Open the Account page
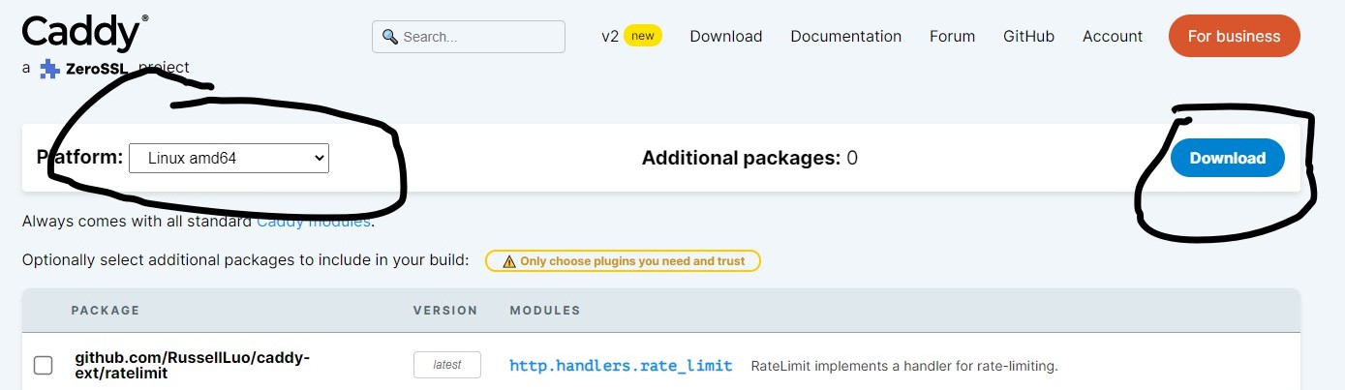This screenshot has width=1345, height=390. pyautogui.click(x=1113, y=36)
